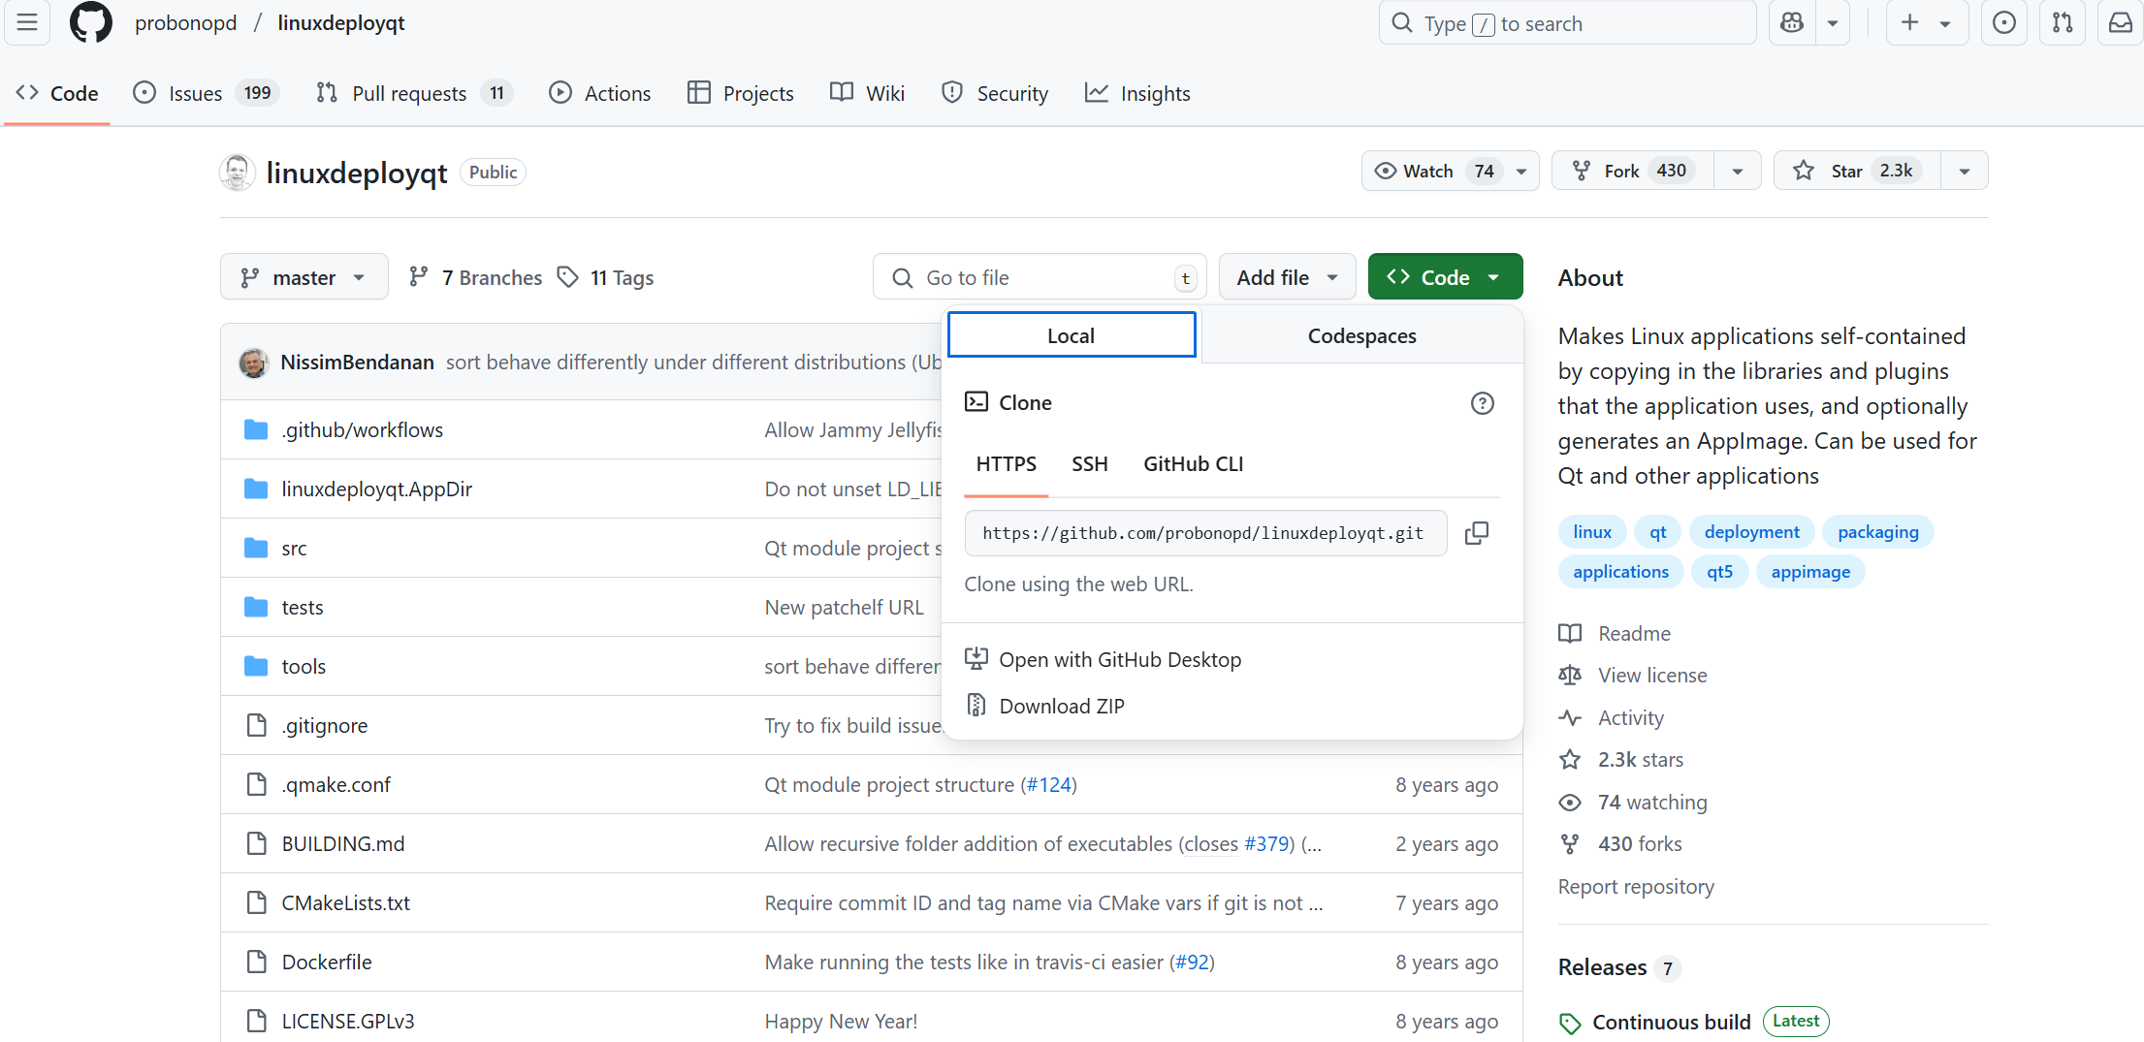
Task: Click the linux topic tag
Action: [x=1592, y=531]
